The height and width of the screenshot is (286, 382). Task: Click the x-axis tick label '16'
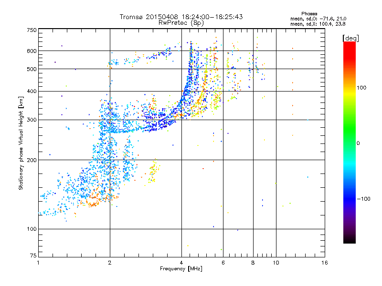325,263
